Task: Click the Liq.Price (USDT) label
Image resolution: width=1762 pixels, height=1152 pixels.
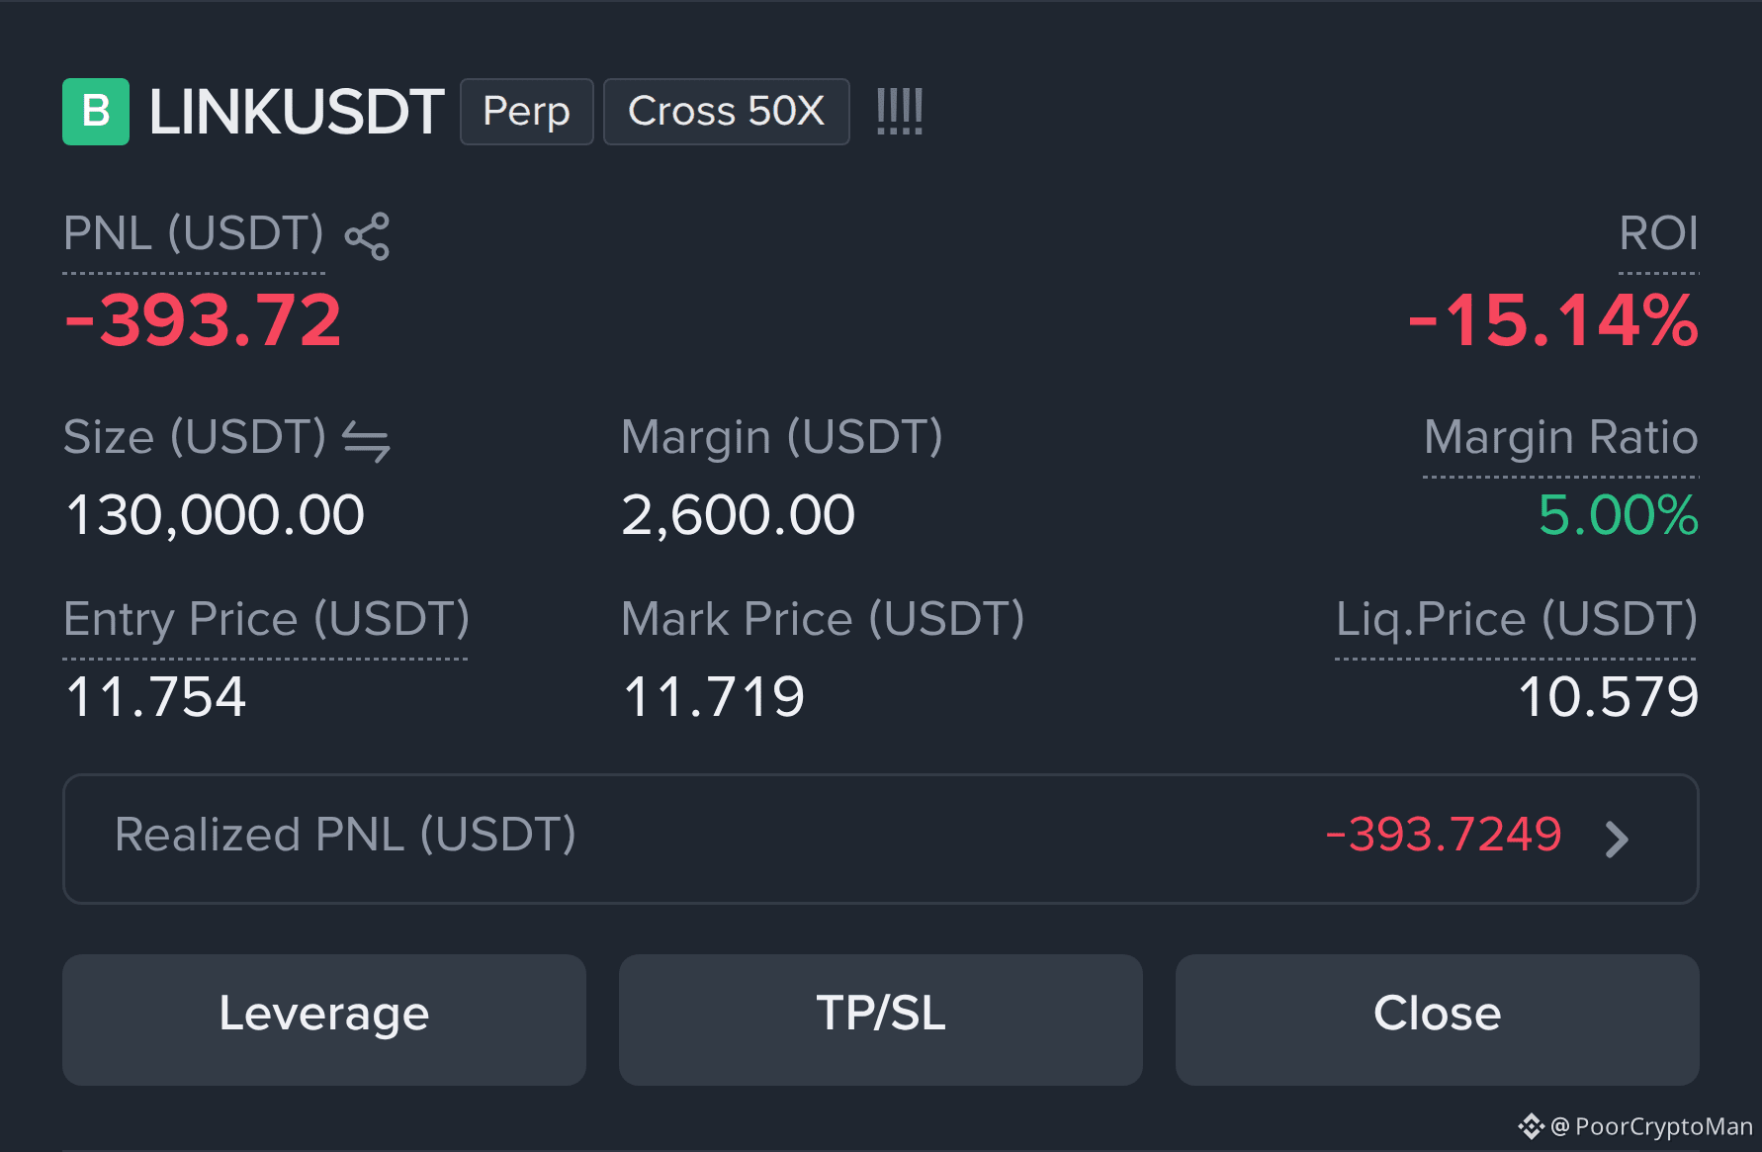Action: coord(1517,620)
